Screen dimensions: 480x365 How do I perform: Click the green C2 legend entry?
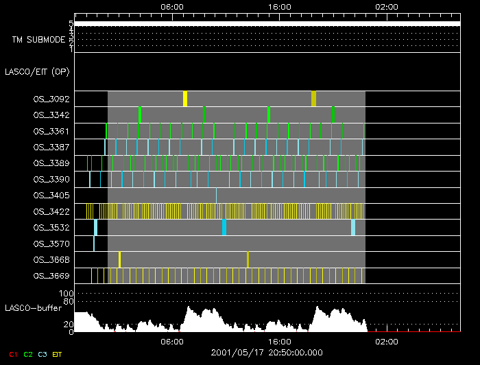point(28,354)
